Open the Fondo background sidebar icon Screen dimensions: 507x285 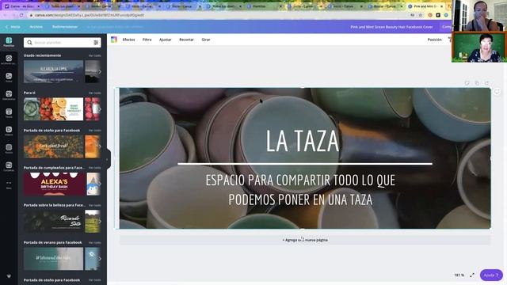[x=9, y=149]
